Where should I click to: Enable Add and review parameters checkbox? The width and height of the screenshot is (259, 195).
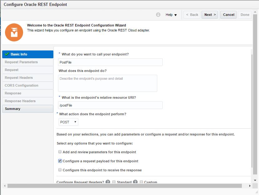pyautogui.click(x=60, y=152)
